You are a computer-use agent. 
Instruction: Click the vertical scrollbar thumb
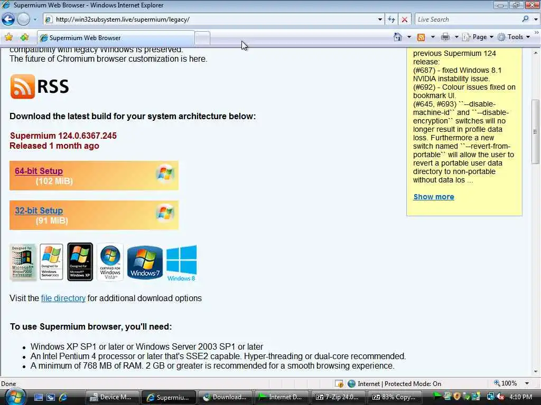coord(535,131)
